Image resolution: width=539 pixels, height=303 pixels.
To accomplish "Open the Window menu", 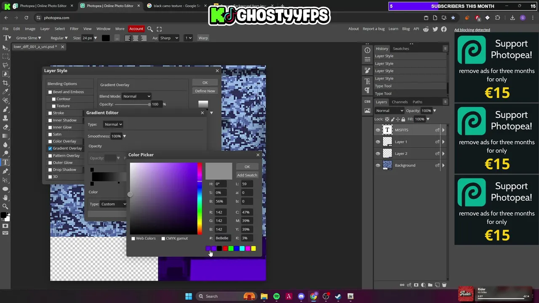I will [103, 29].
